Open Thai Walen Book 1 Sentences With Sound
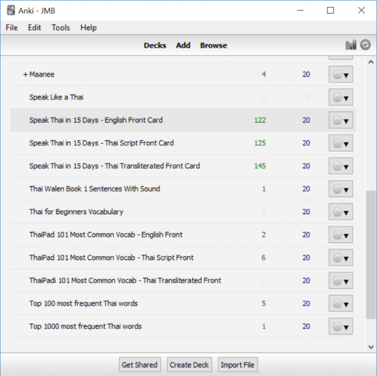This screenshot has width=377, height=376. click(x=94, y=189)
